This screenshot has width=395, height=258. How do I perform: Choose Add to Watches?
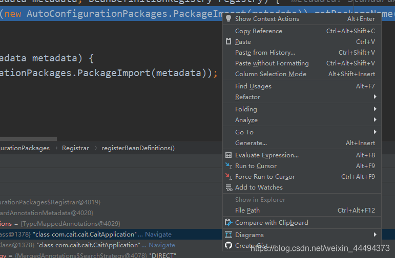coord(302,187)
